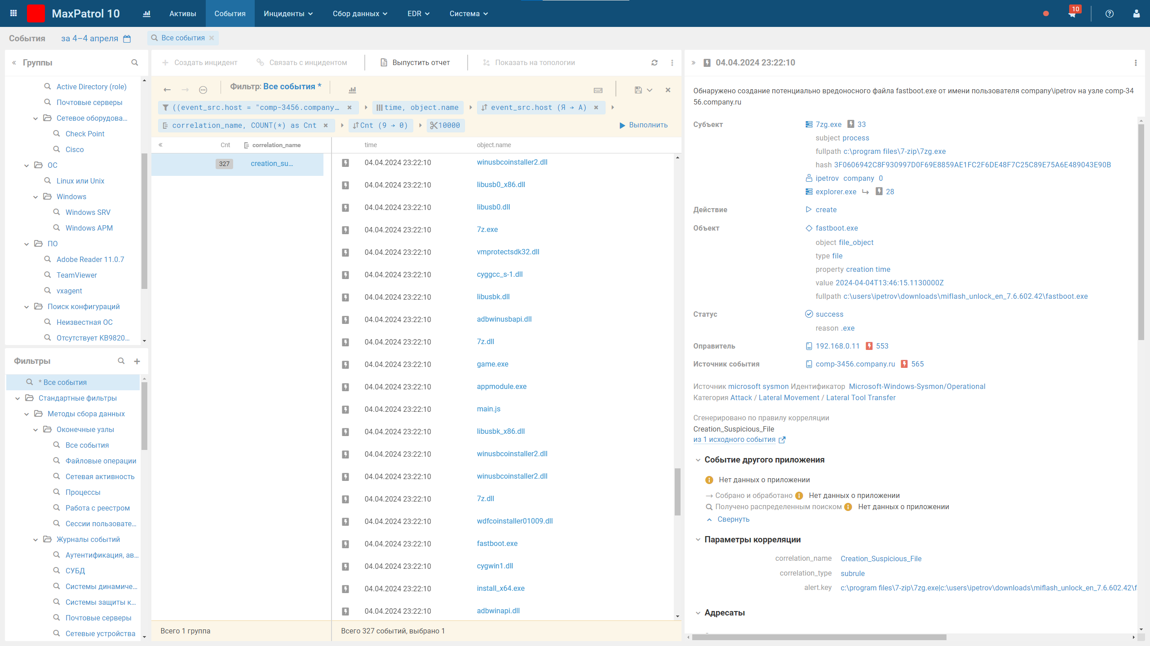Open the save filter dropdown arrow
The image size is (1150, 646).
(x=650, y=90)
